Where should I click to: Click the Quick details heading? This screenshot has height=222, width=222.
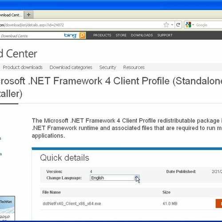click(x=64, y=158)
